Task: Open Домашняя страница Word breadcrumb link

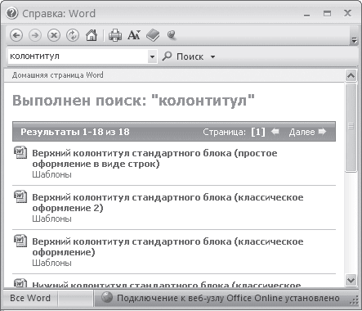Action: (x=58, y=75)
